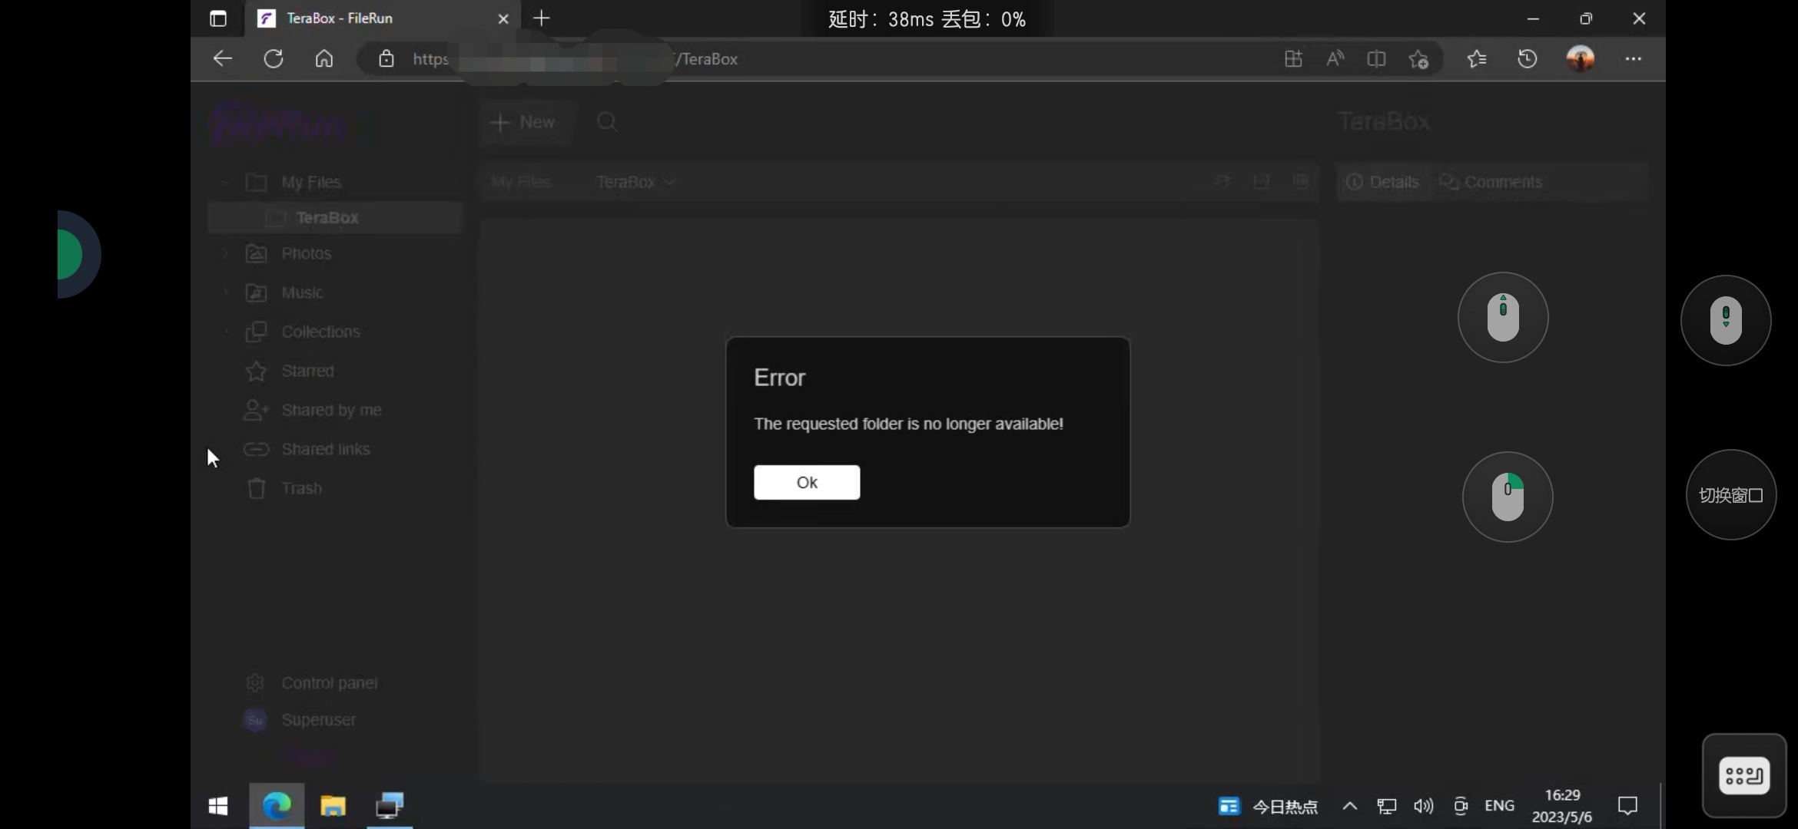Open the remote desktop taskbar app

tap(390, 806)
